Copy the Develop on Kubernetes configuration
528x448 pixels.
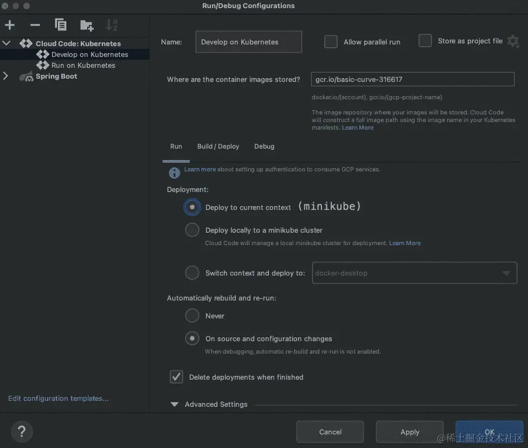tap(61, 24)
